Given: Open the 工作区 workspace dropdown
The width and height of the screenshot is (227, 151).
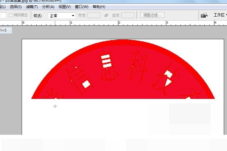Looking at the screenshot, I should pos(220,15).
